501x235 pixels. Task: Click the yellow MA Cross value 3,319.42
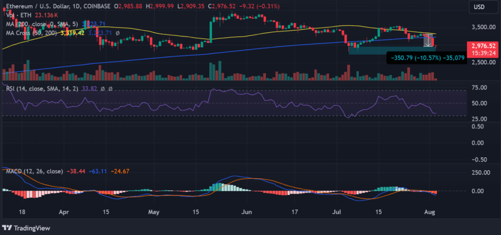[72, 33]
